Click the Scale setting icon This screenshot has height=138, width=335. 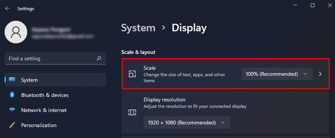(132, 74)
